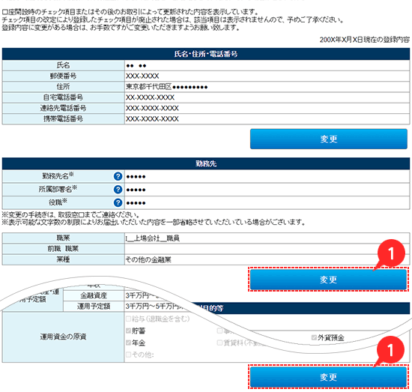
Task: Select postal code value XXX-XXXX
Action: (x=142, y=76)
